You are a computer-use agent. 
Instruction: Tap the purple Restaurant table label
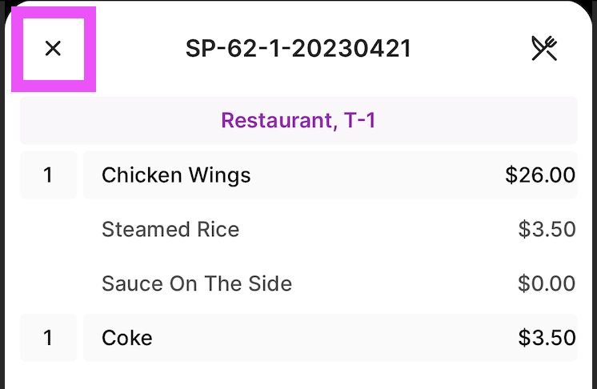(x=298, y=121)
